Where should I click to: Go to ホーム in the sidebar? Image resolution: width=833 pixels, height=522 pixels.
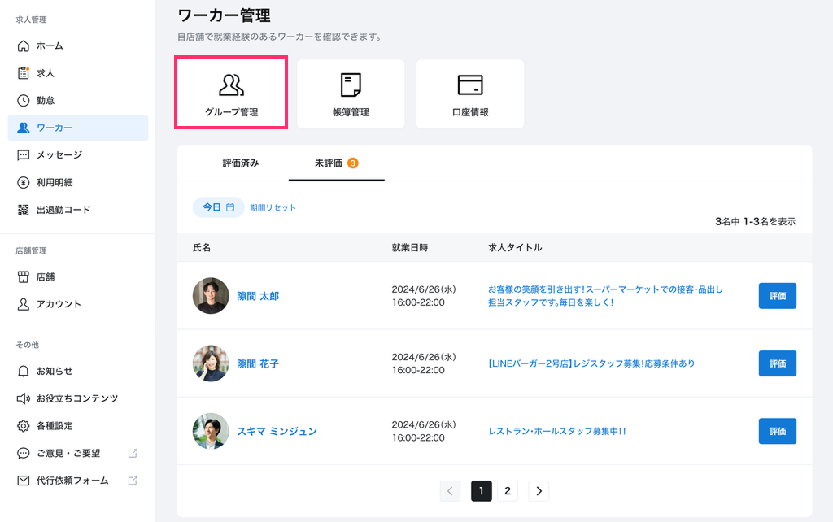click(49, 46)
